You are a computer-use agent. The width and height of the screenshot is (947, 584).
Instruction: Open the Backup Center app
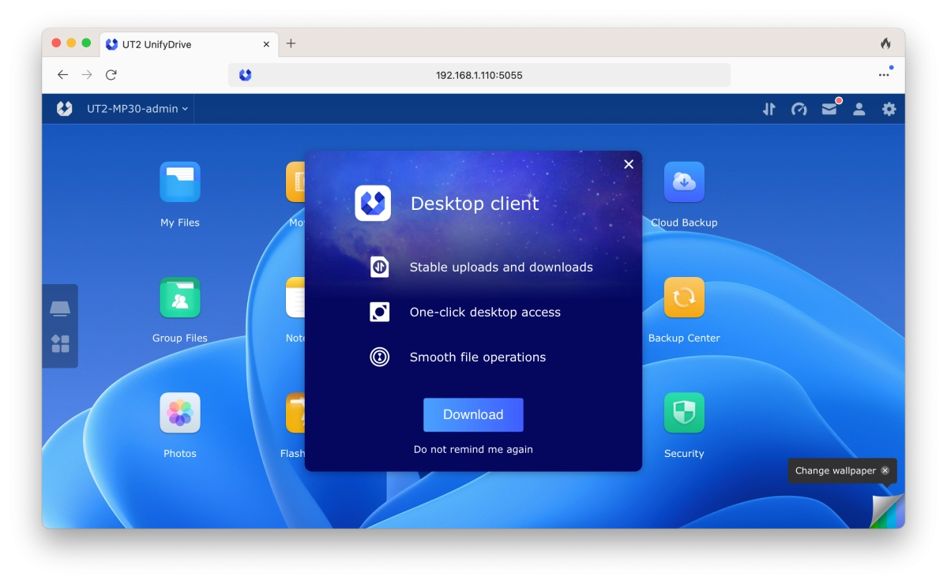click(x=684, y=298)
